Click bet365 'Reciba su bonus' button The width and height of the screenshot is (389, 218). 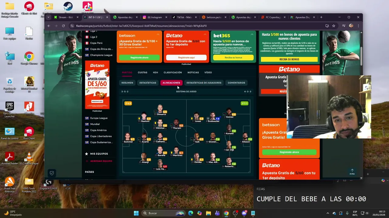233,58
